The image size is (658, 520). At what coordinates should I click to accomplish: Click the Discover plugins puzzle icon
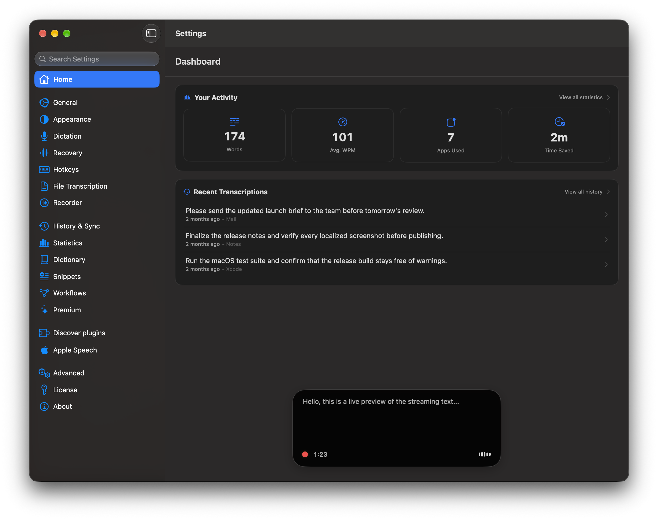click(44, 333)
